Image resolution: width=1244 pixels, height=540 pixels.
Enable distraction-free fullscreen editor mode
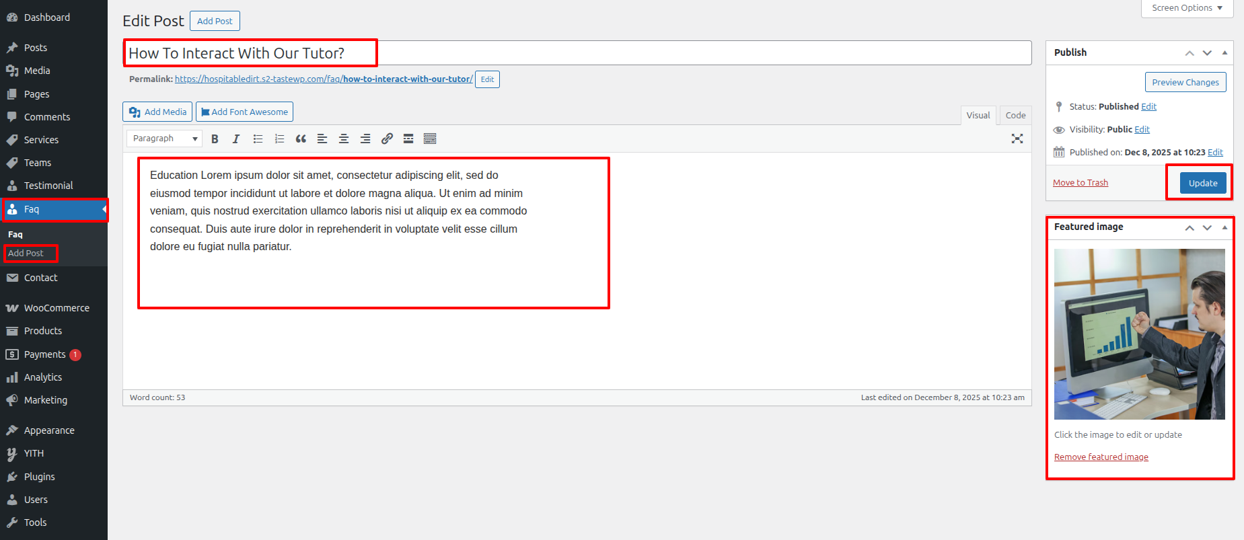[1017, 139]
